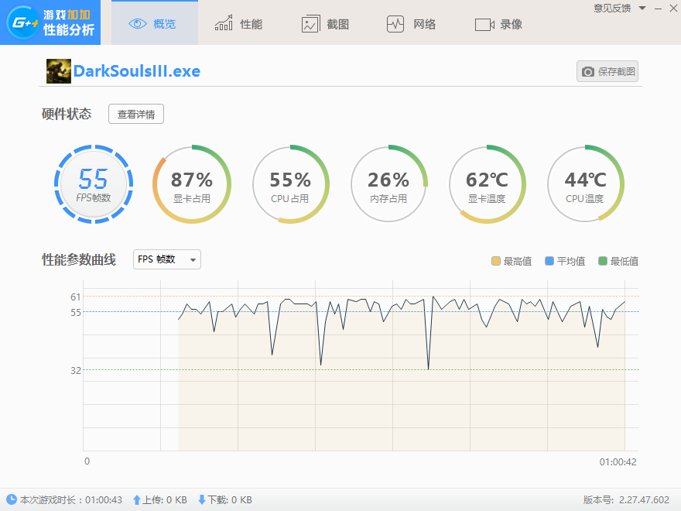Screen dimensions: 681x511
Task: Click the camcorder icon for 录像
Action: [x=484, y=25]
